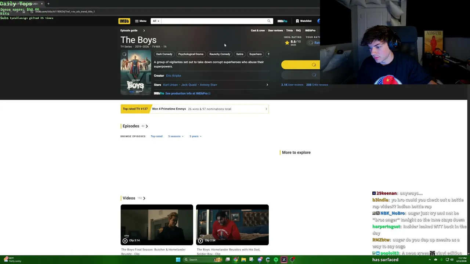Image resolution: width=470 pixels, height=264 pixels.
Task: Open the taskbar weather widget
Action: pos(12,260)
